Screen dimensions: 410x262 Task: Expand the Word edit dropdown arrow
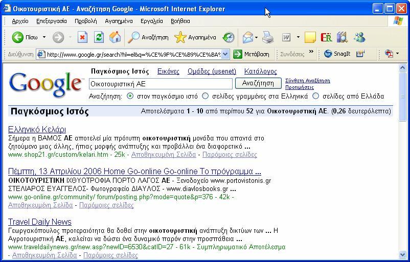pos(298,37)
